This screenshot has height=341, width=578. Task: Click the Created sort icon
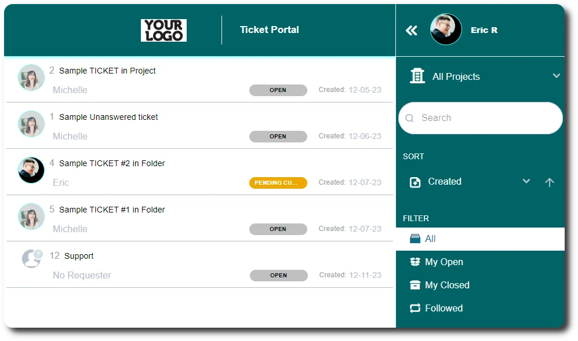pyautogui.click(x=415, y=182)
